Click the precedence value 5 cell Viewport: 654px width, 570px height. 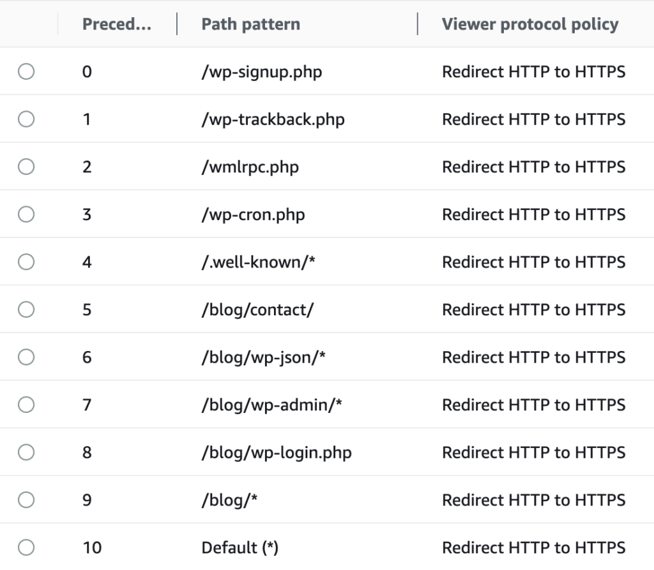87,310
